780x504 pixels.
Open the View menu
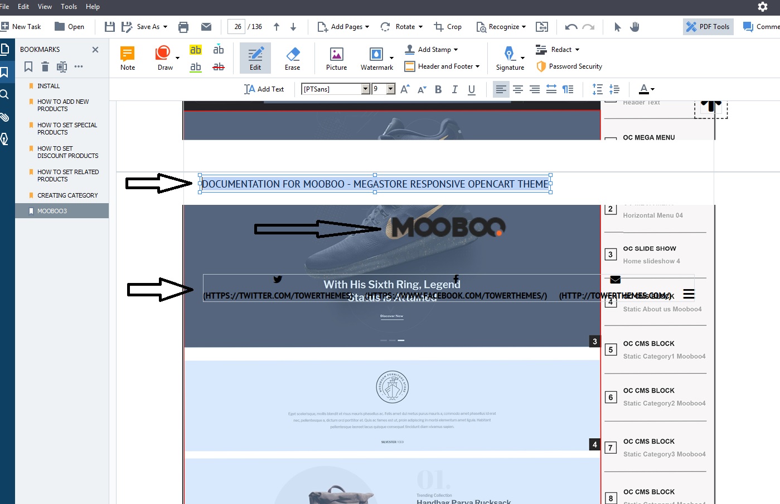(x=45, y=7)
